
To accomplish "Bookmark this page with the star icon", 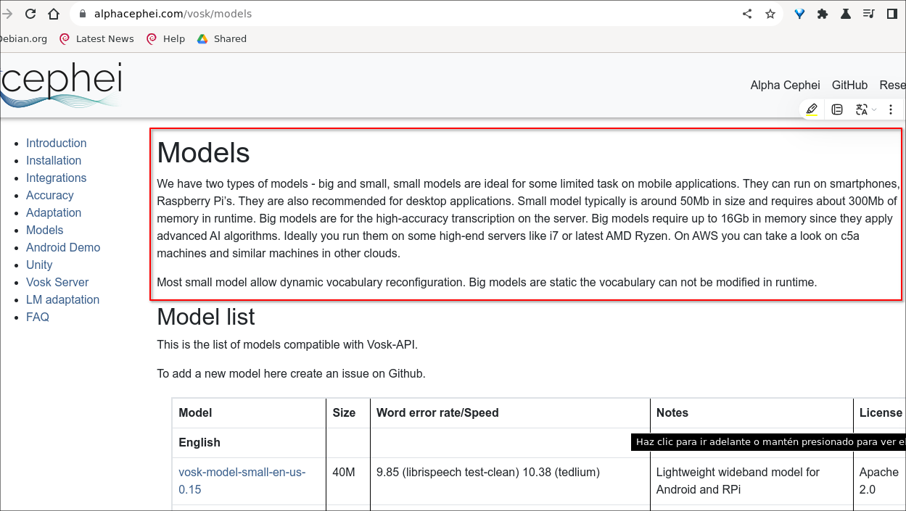I will 770,14.
